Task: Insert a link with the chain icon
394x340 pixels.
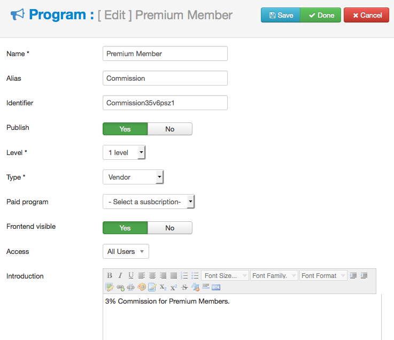Action: point(120,287)
